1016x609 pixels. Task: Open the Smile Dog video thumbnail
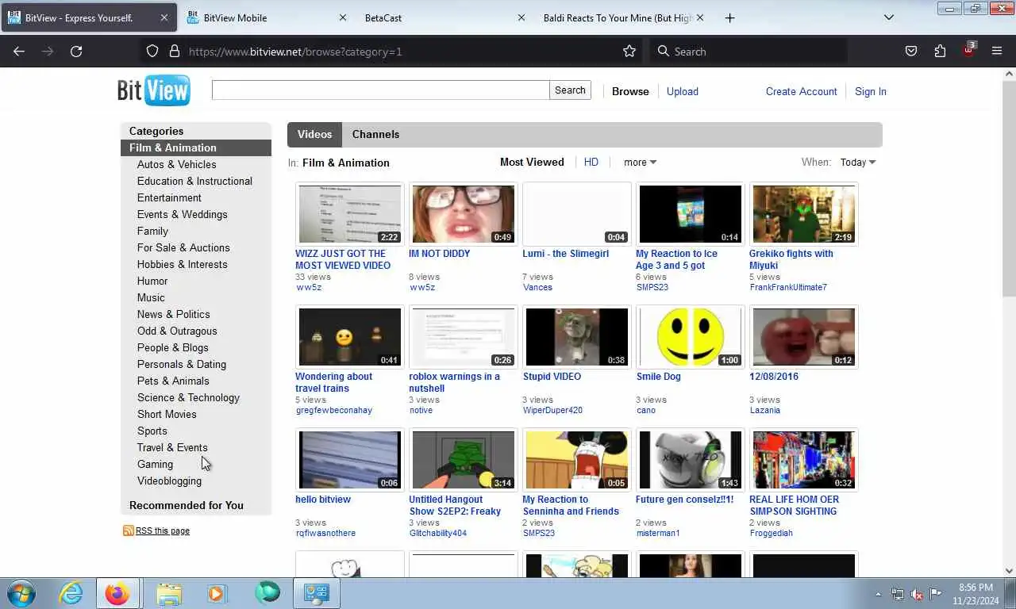click(690, 337)
